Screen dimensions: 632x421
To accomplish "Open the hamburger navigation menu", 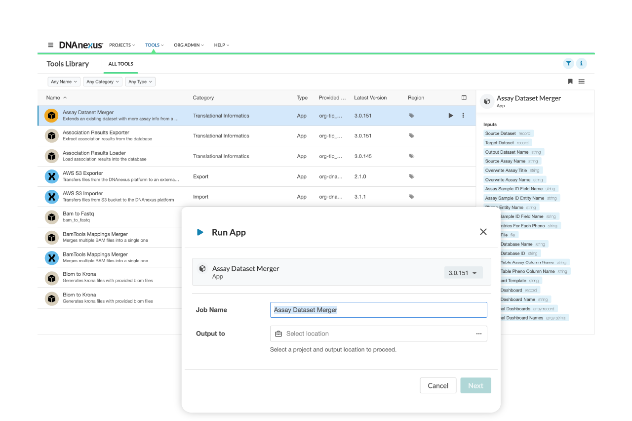I will (50, 45).
